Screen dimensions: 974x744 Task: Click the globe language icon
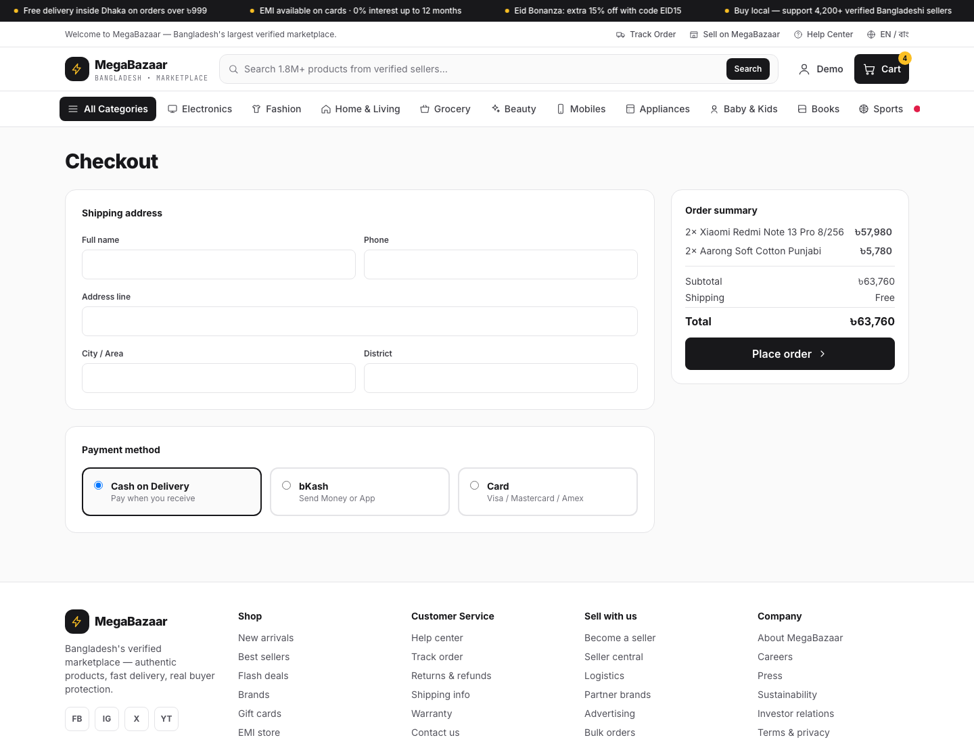871,34
